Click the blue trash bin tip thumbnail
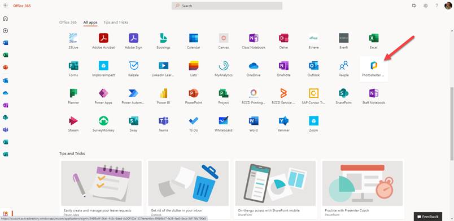This screenshot has height=221, width=454. pyautogui.click(x=189, y=183)
